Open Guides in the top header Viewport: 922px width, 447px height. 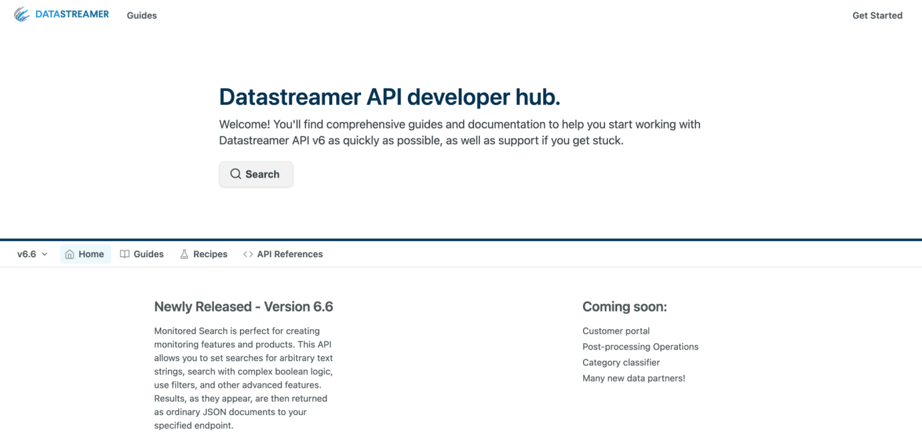tap(142, 15)
